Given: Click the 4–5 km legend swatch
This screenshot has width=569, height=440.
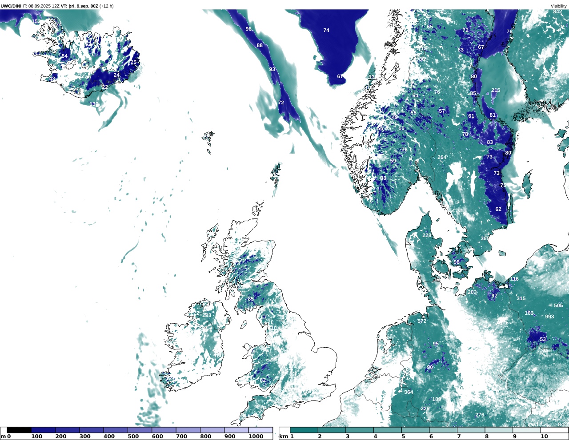Looking at the screenshot, I should (x=387, y=430).
